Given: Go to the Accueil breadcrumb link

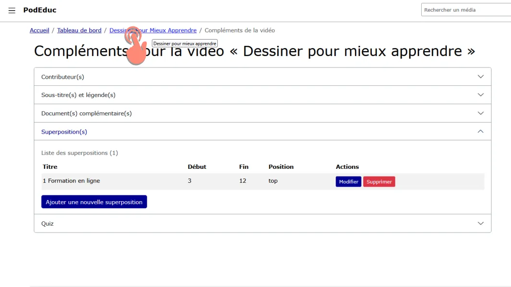Looking at the screenshot, I should tap(40, 30).
